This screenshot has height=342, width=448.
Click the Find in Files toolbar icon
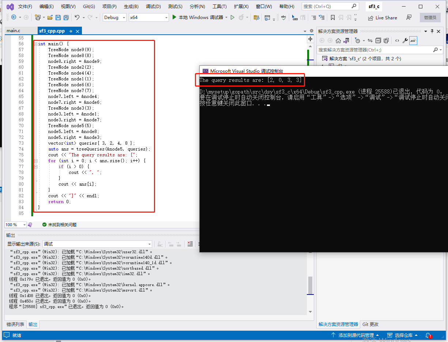click(256, 17)
